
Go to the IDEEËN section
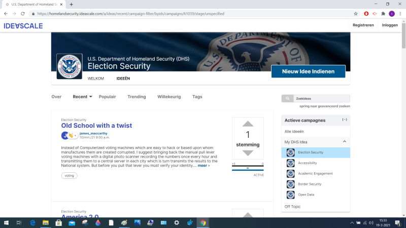(x=123, y=79)
